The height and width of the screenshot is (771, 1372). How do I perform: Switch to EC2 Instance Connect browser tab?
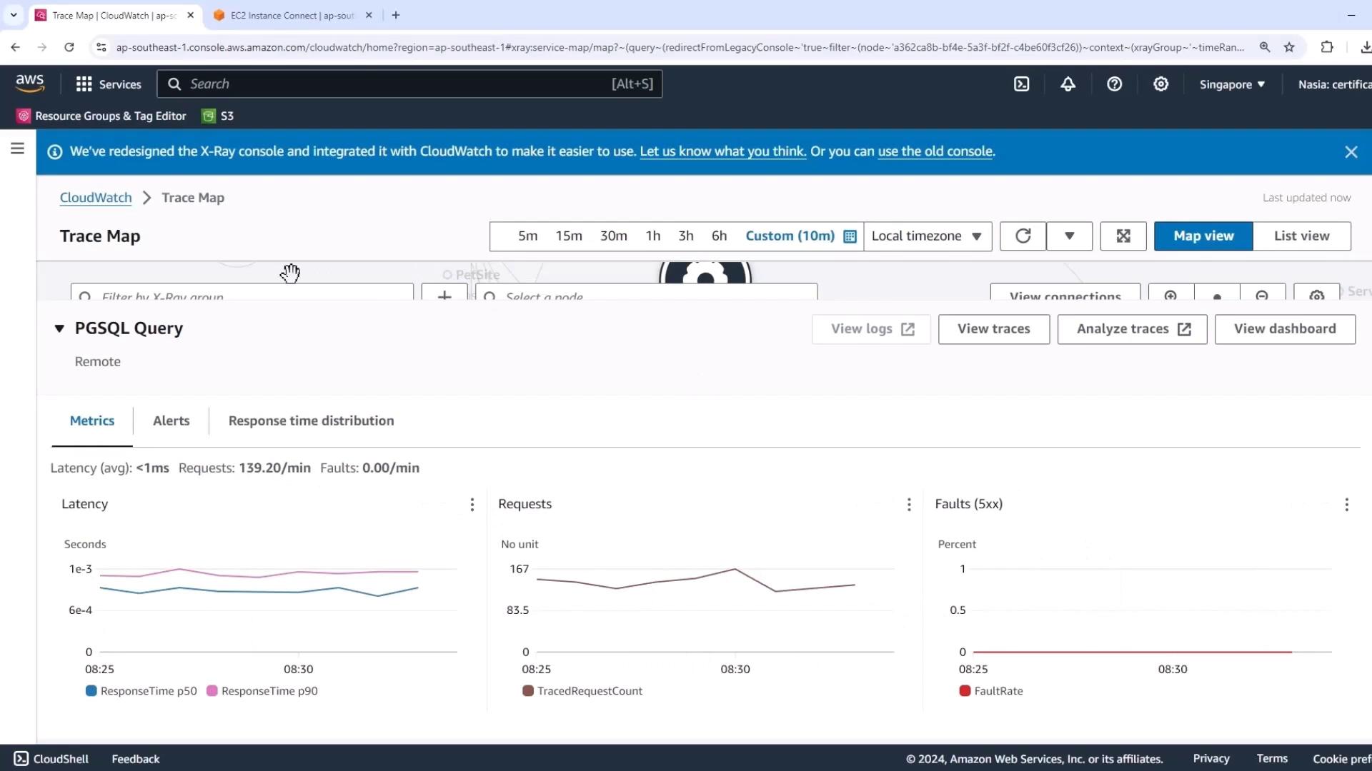pos(293,15)
